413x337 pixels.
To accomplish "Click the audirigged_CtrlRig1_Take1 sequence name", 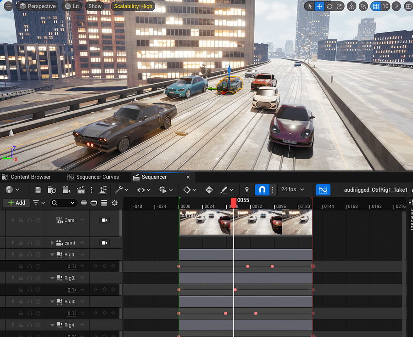I will click(x=375, y=190).
